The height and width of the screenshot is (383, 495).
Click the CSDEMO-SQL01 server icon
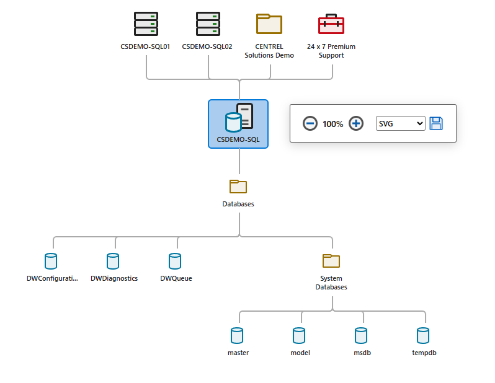[x=146, y=24]
